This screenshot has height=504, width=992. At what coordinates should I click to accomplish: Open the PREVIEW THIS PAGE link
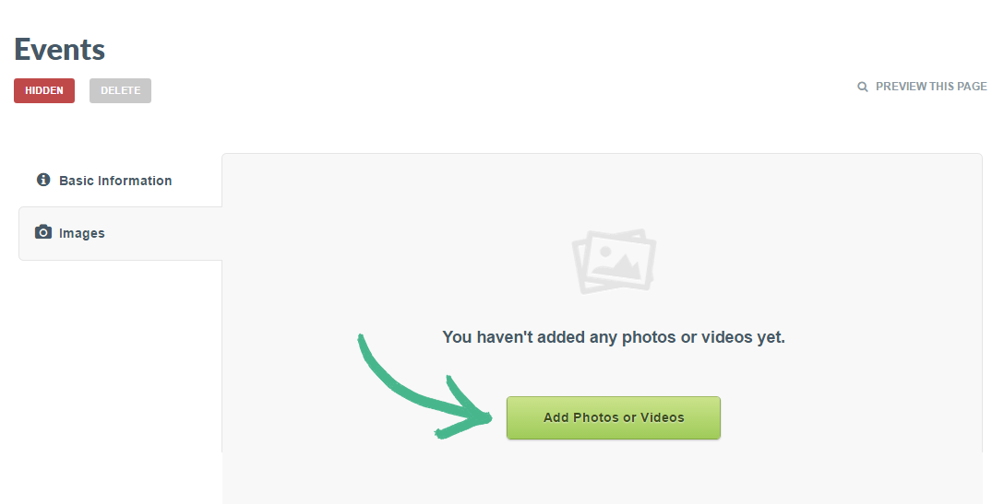(922, 87)
